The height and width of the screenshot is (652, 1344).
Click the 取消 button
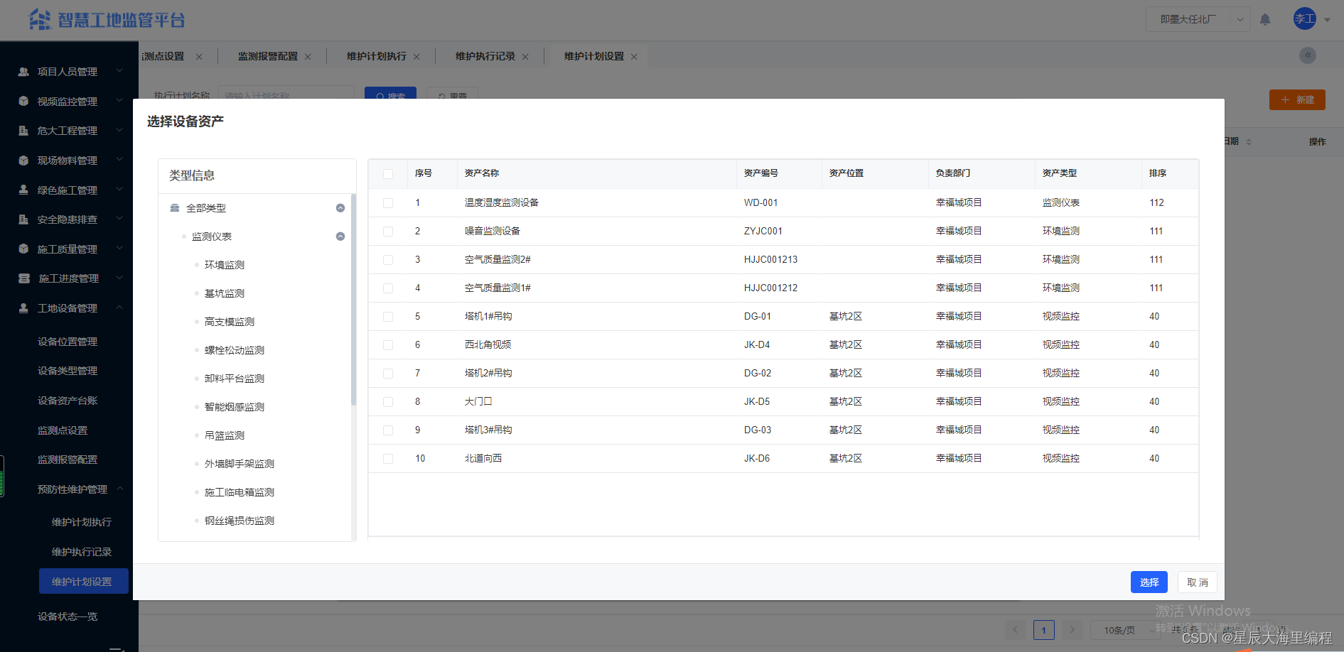(x=1198, y=582)
